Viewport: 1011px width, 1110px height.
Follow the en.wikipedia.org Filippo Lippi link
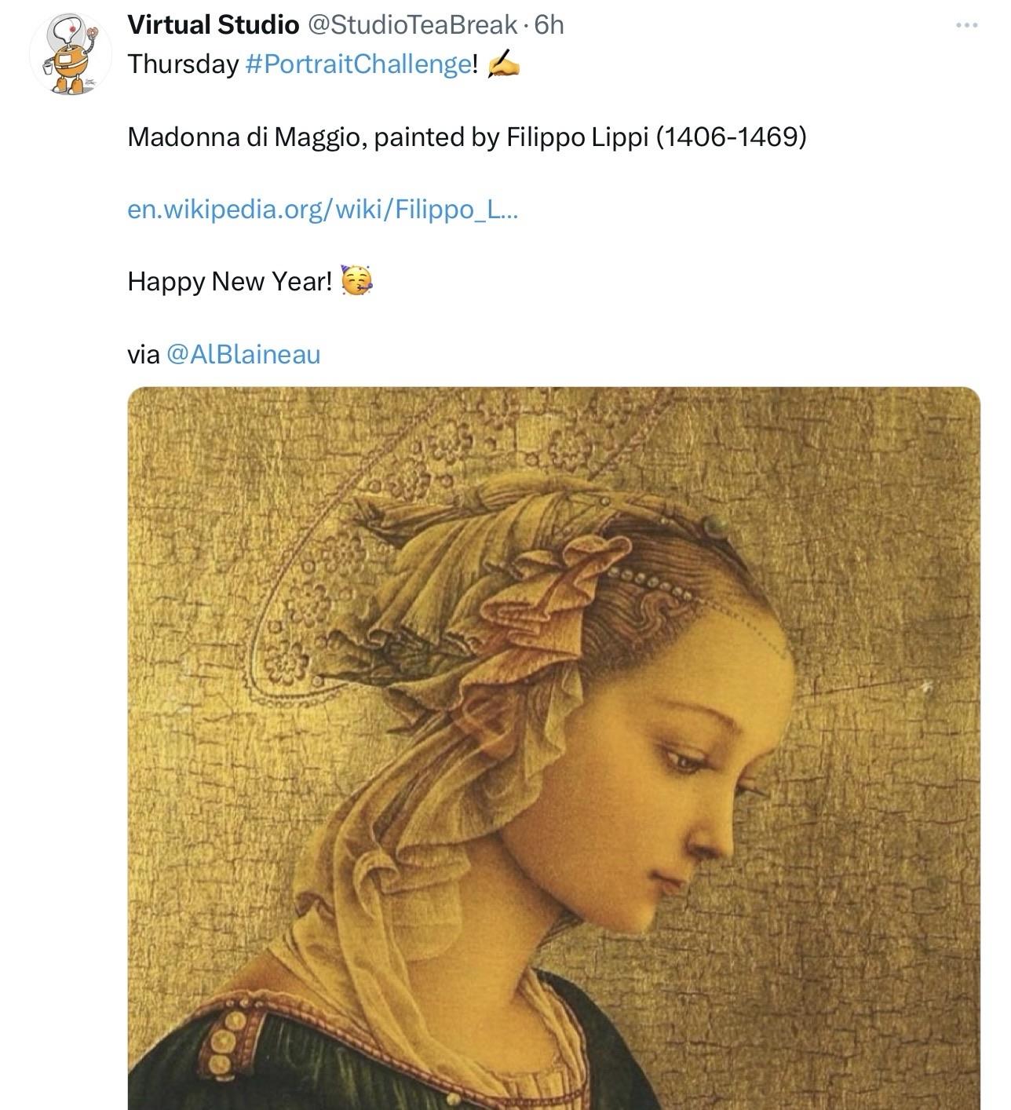[322, 210]
